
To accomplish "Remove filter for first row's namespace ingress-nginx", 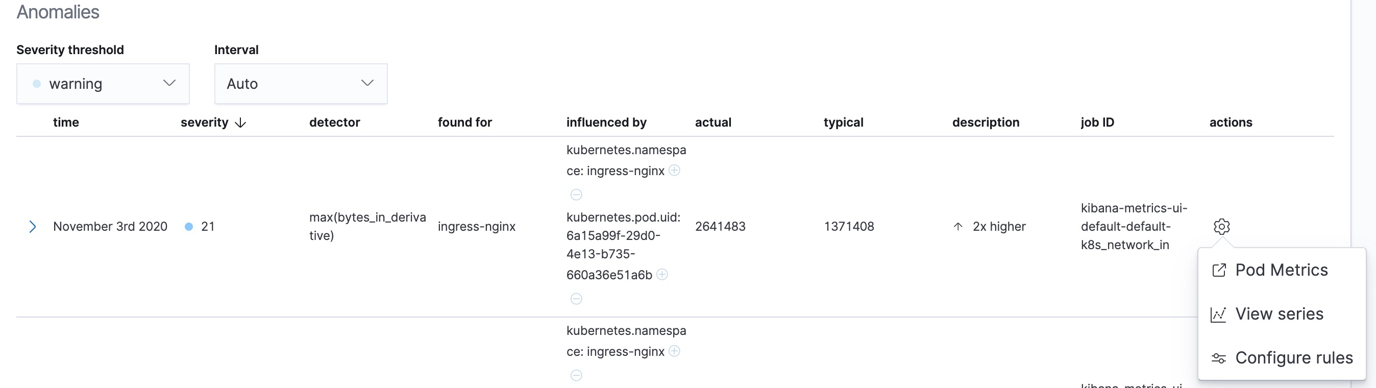I will [x=576, y=195].
